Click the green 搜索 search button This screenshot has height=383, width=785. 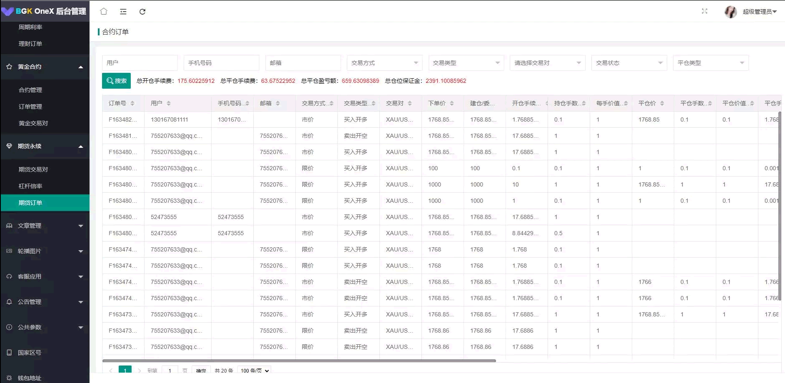coord(116,81)
